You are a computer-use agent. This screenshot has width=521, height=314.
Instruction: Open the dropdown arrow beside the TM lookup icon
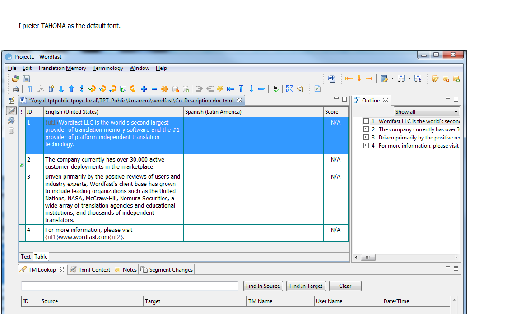pyautogui.click(x=392, y=79)
